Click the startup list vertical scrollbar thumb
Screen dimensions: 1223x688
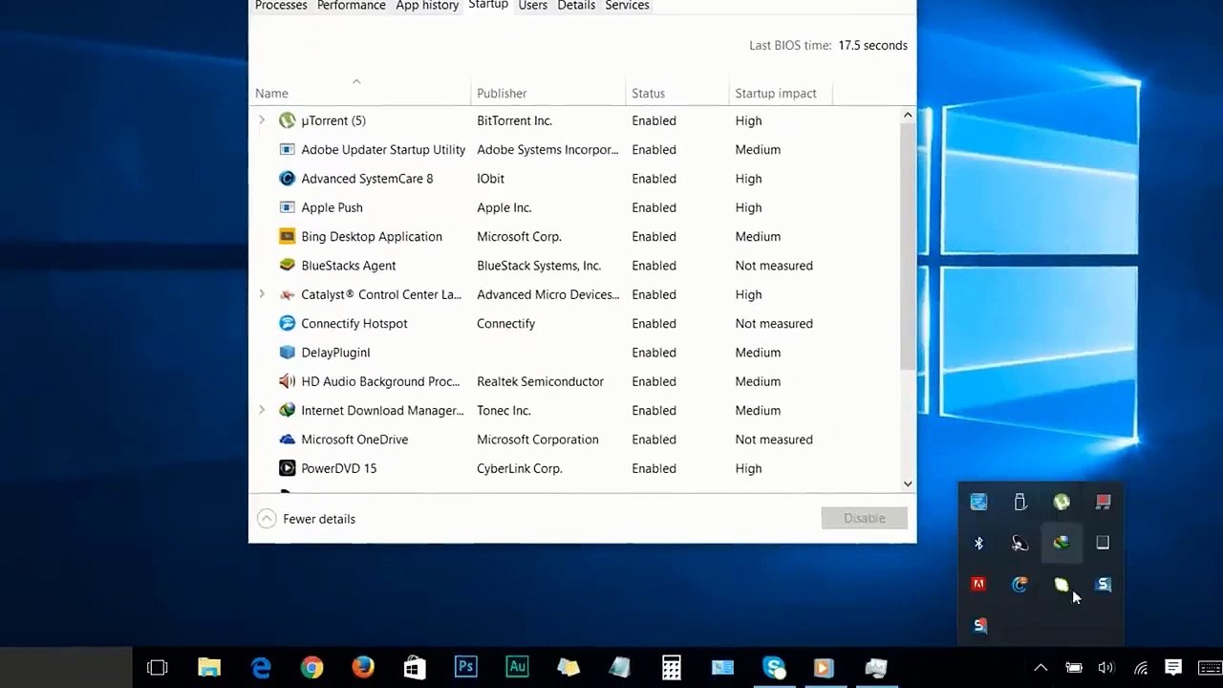908,247
